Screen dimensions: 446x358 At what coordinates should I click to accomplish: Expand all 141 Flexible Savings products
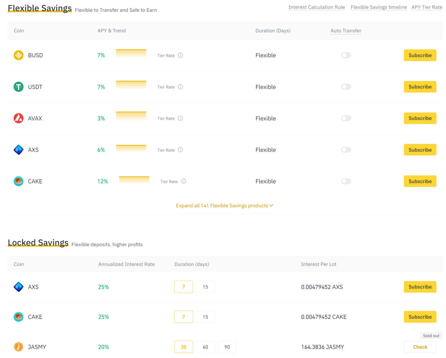[x=224, y=205]
